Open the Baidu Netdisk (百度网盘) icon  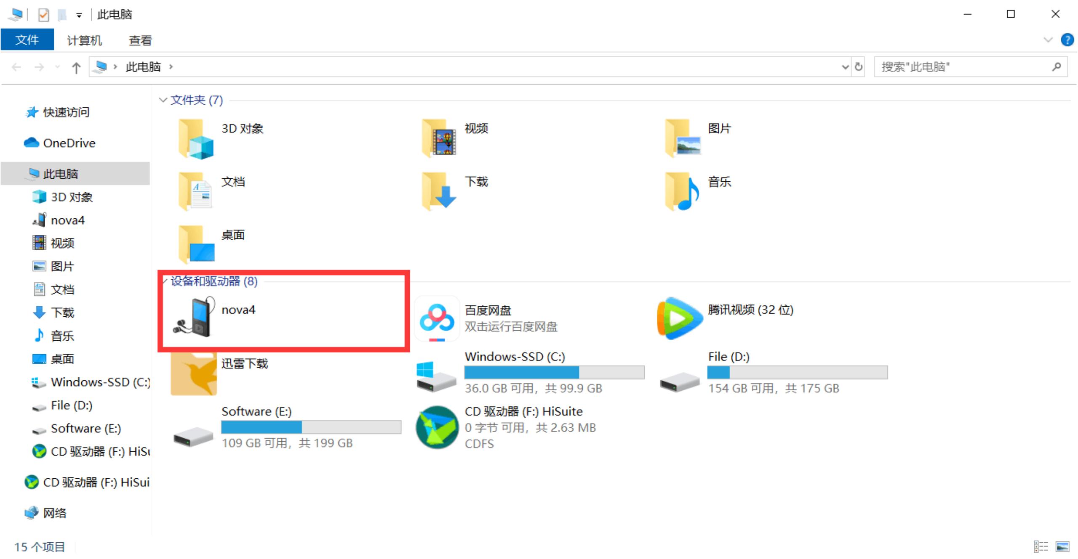click(437, 318)
